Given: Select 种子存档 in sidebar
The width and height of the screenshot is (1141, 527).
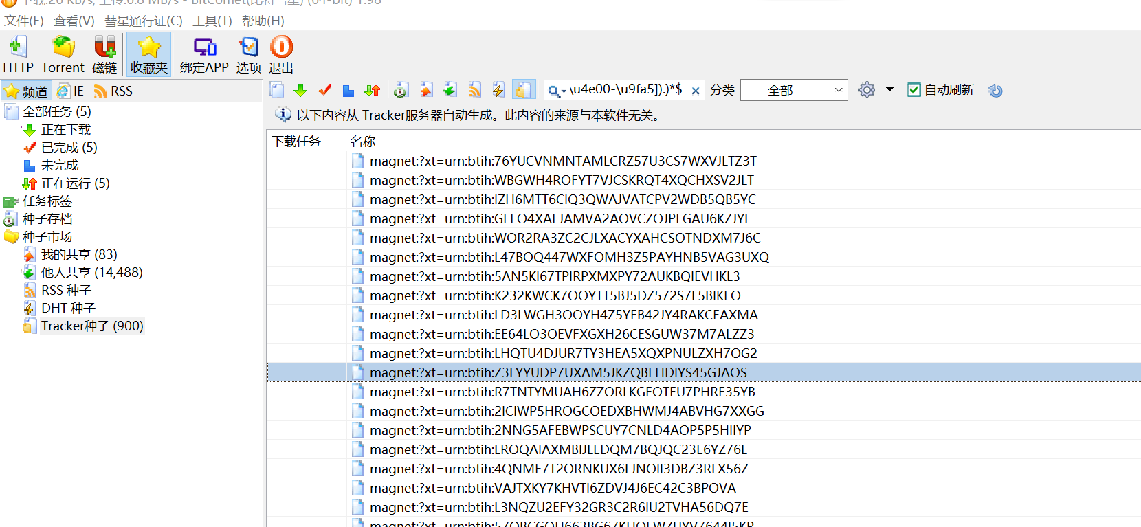Looking at the screenshot, I should point(47,218).
